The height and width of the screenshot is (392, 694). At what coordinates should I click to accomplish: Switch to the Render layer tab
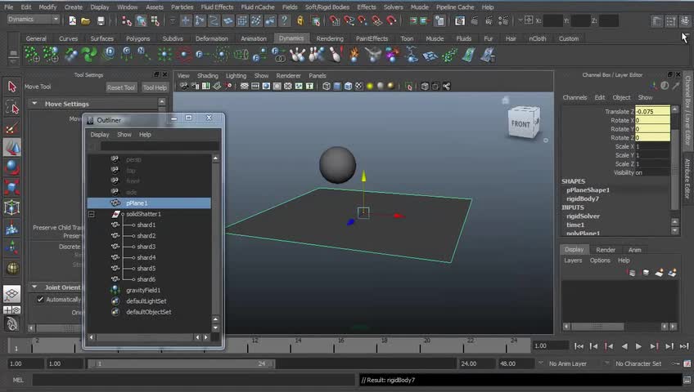[x=606, y=250]
